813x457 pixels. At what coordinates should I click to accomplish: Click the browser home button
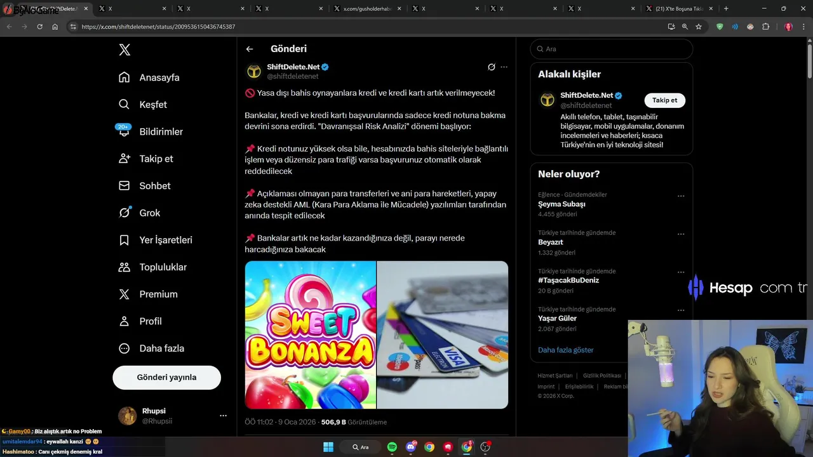pos(55,27)
